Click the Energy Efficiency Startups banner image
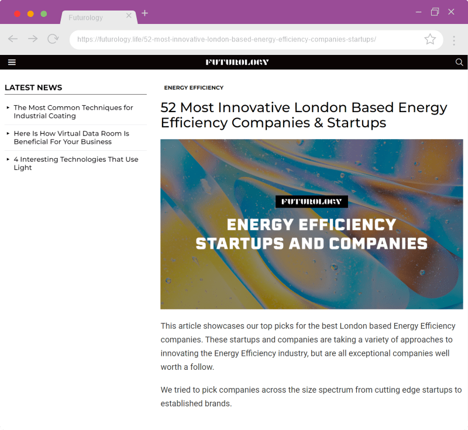The image size is (468, 430). pos(311,224)
